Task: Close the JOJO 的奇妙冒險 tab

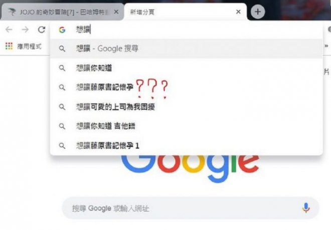Action: [116, 12]
